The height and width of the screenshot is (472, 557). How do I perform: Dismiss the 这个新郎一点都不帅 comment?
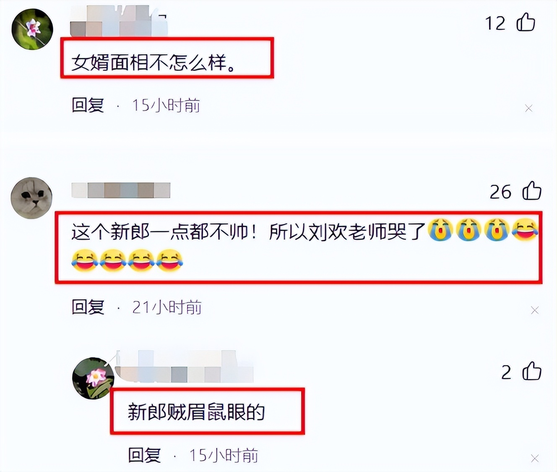coord(534,310)
